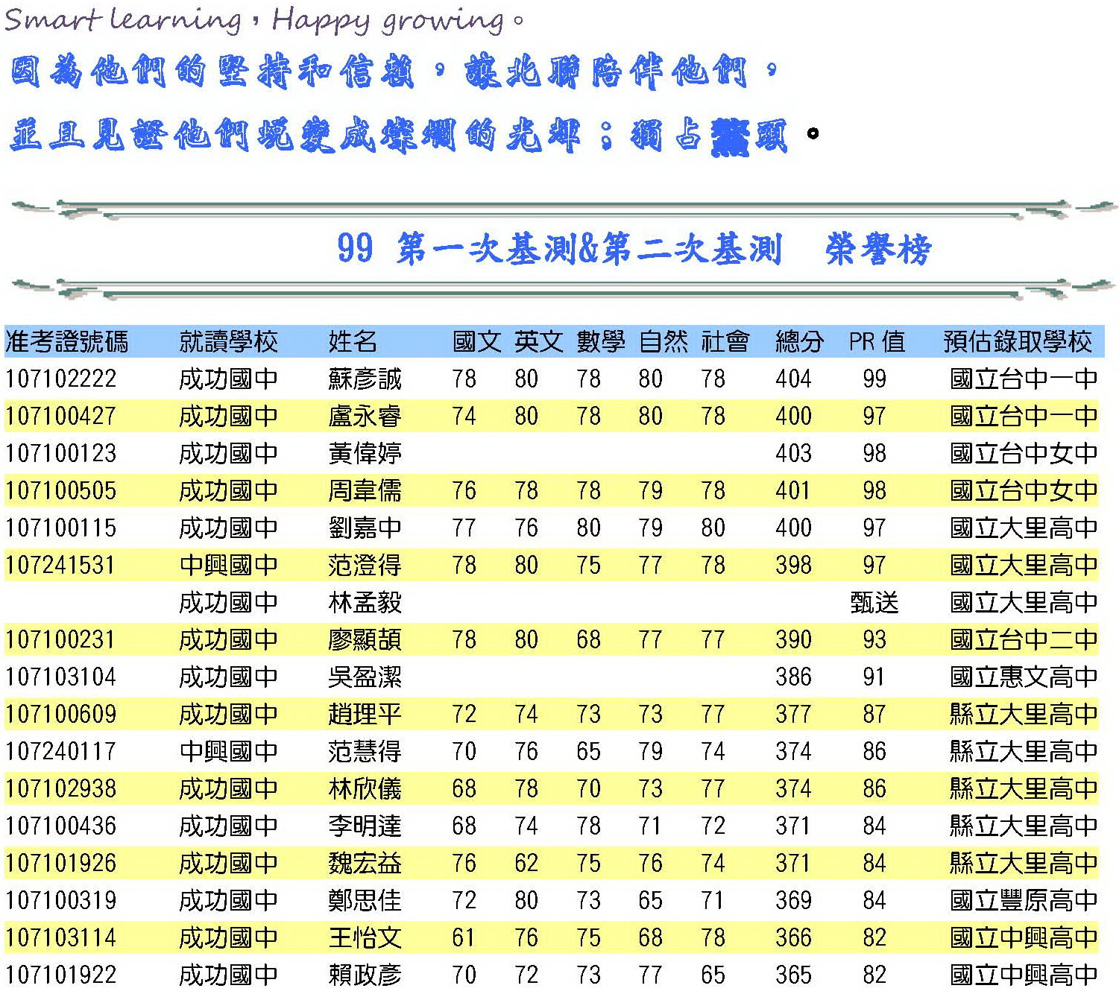Select exam number 107100609
This screenshot has width=1119, height=1000.
click(x=60, y=715)
